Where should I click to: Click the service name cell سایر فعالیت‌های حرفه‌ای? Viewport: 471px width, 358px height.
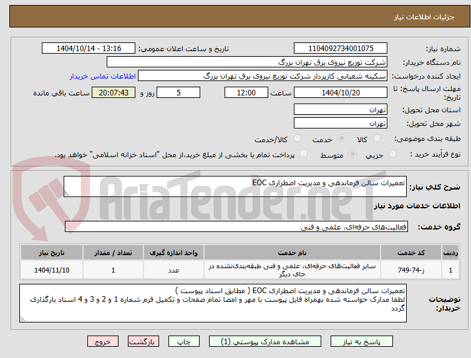[293, 270]
